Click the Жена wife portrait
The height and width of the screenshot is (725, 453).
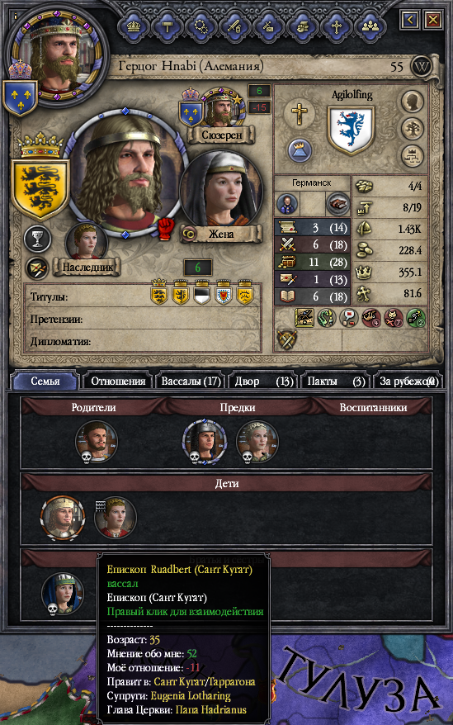pos(220,190)
